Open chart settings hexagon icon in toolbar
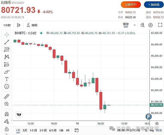This screenshot has width=164, height=135. coord(150,25)
